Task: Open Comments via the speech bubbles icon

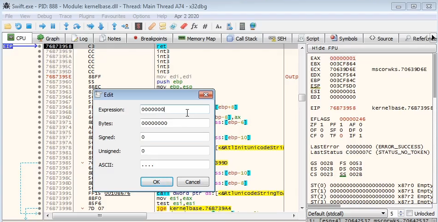Action: [163, 26]
